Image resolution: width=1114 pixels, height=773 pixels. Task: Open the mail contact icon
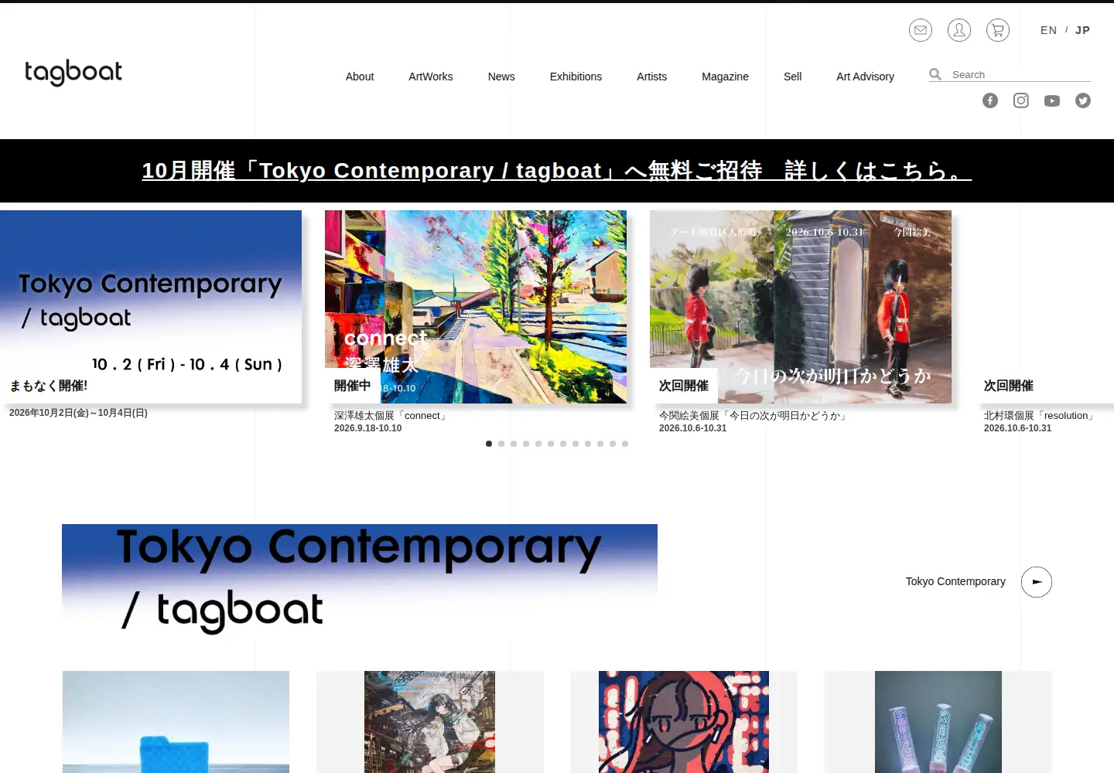pos(920,30)
